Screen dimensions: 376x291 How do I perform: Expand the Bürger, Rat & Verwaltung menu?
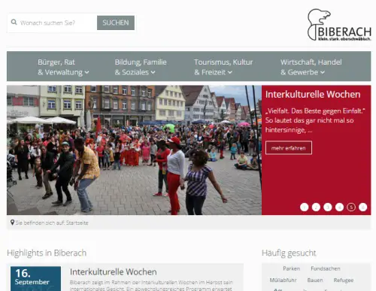(63, 67)
